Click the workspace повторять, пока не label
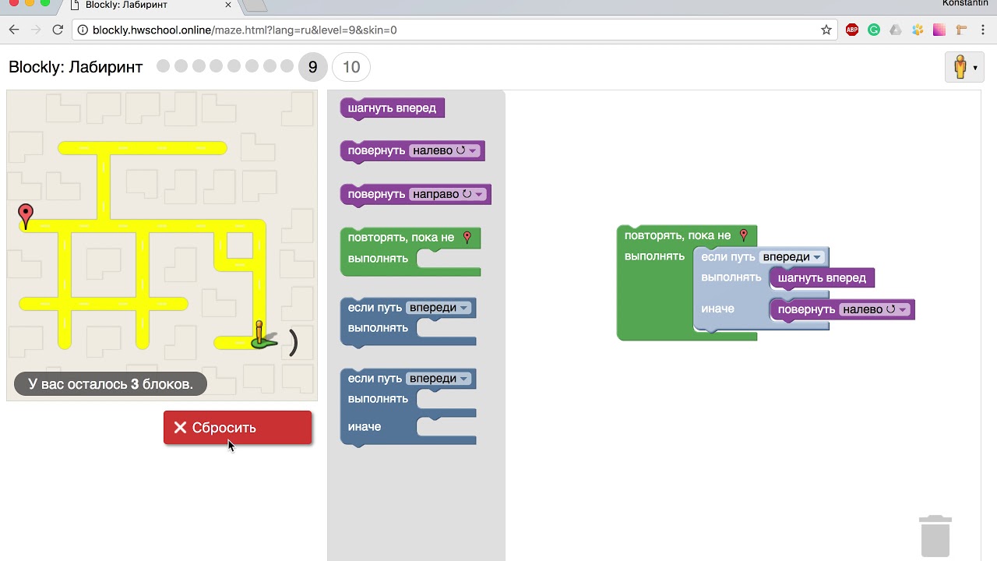Viewport: 997px width, 561px height. click(678, 235)
